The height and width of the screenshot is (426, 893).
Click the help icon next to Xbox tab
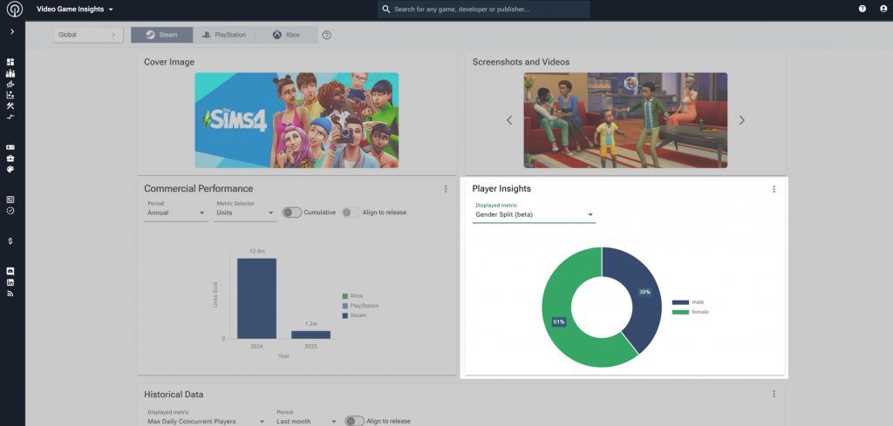(x=327, y=36)
